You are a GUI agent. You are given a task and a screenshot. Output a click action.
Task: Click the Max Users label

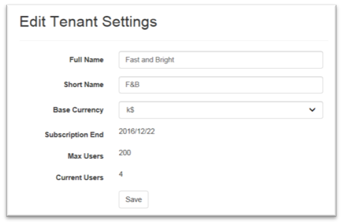coord(86,156)
